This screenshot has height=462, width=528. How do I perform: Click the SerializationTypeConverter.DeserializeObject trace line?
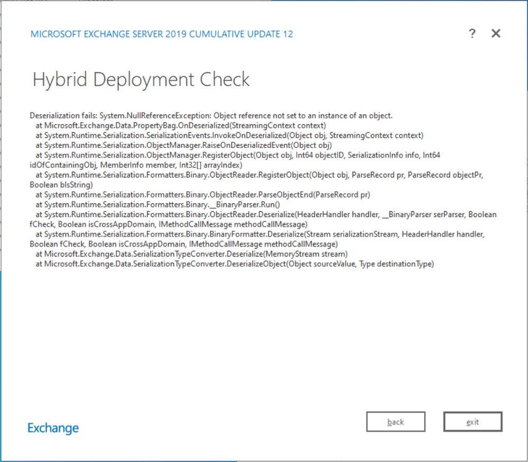(235, 264)
